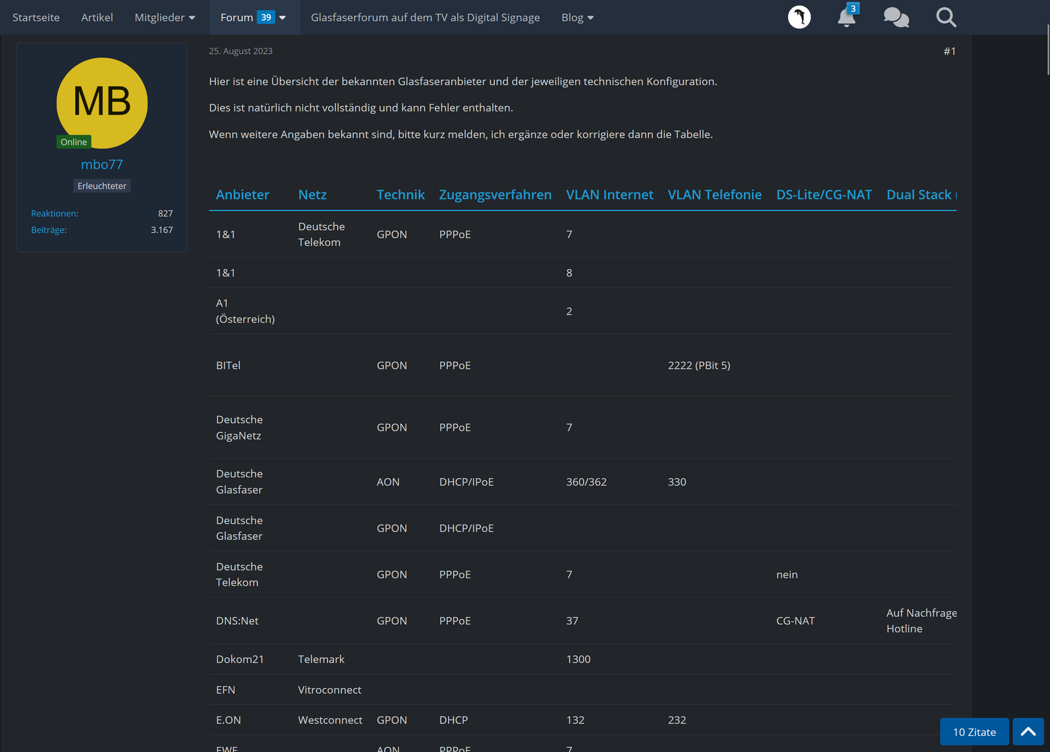
Task: Open Beiträge link in user card
Action: (x=49, y=230)
